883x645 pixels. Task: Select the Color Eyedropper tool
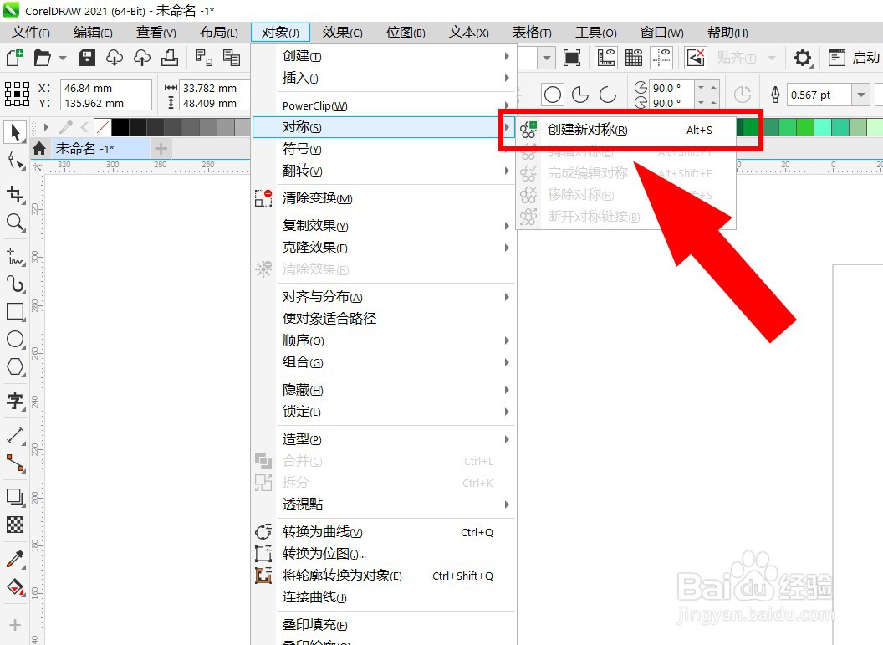click(15, 558)
